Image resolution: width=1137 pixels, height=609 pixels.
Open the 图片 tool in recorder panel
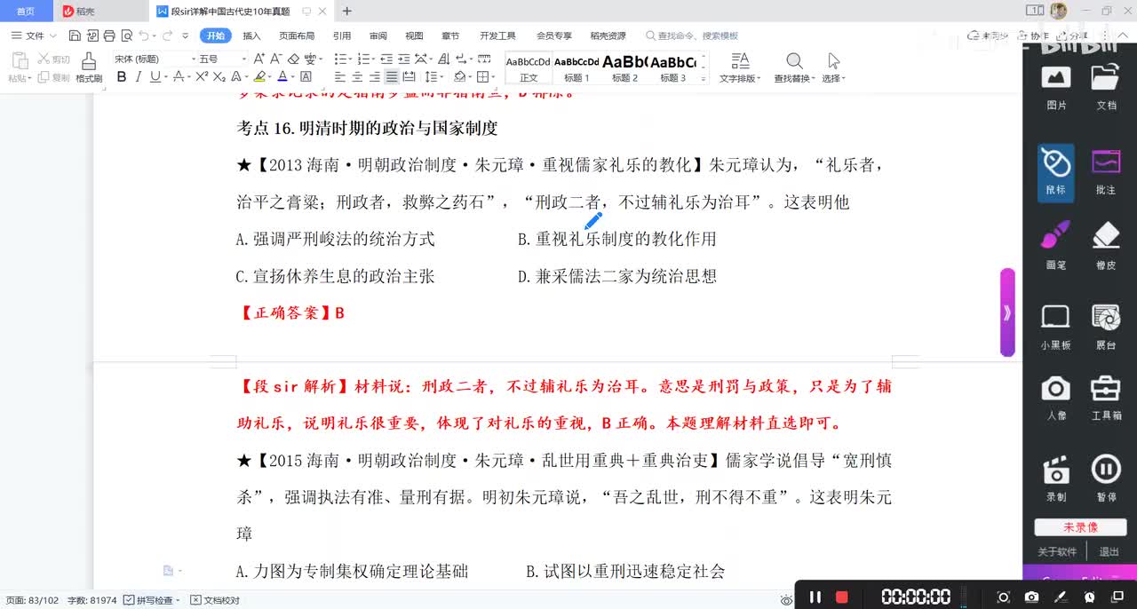coord(1056,87)
